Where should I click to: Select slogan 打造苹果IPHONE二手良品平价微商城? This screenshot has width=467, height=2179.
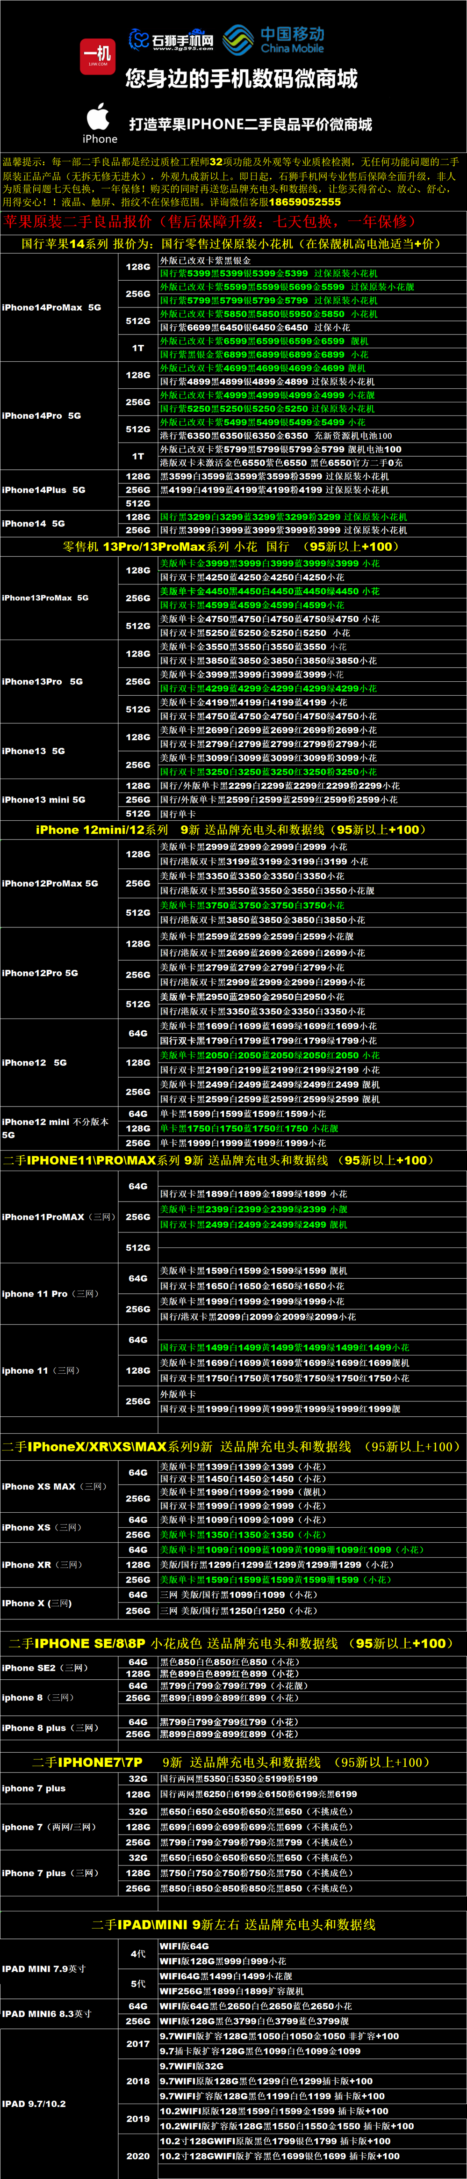tap(251, 124)
